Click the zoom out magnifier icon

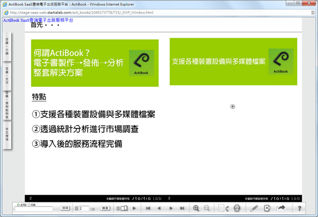[207, 208]
